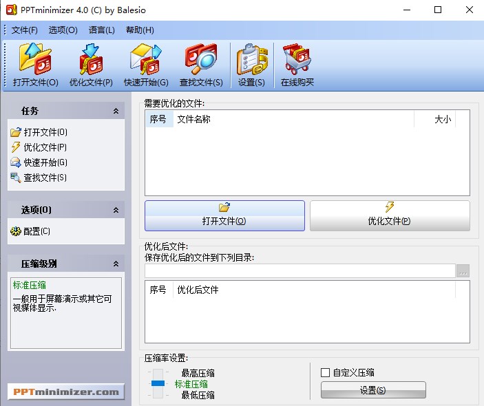Image resolution: width=484 pixels, height=406 pixels.
Task: Click the 序号 header in files-to-optimize list
Action: click(x=159, y=119)
